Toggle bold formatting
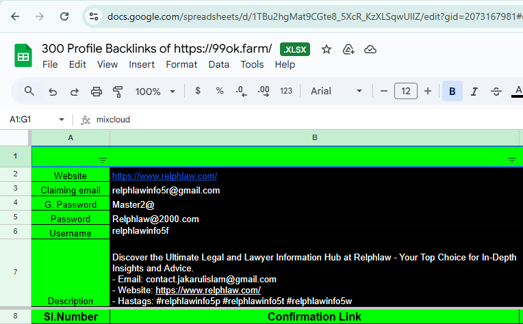523x324 pixels. [452, 91]
